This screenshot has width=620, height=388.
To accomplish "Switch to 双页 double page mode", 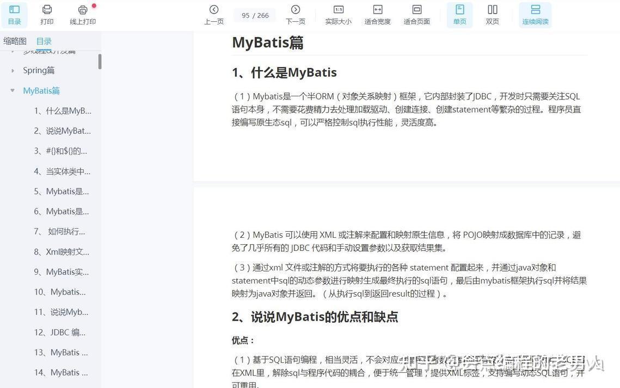I will (492, 14).
